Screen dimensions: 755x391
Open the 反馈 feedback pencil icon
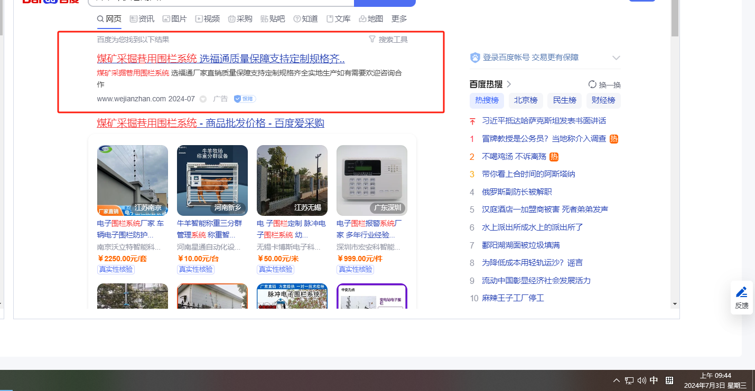[x=741, y=292]
